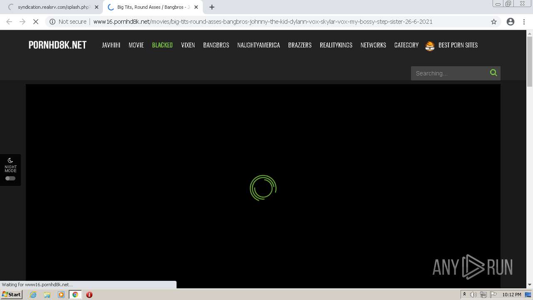Open a new browser tab
The image size is (533, 300).
212,7
